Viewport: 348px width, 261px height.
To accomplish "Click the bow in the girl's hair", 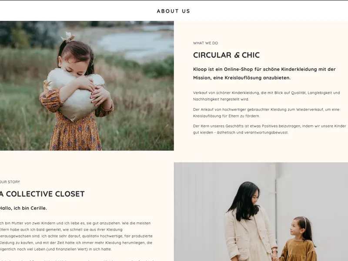I will (67, 37).
